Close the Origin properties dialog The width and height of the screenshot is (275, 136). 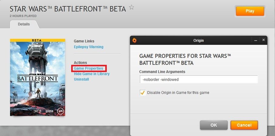click(x=263, y=40)
